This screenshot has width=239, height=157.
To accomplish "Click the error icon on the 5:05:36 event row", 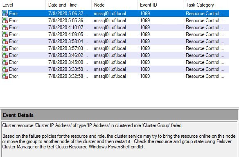I will (5, 20).
